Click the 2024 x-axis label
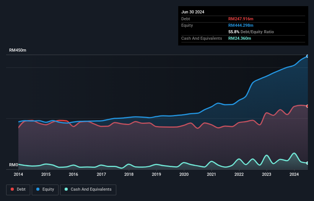This screenshot has width=314, height=201. (294, 174)
